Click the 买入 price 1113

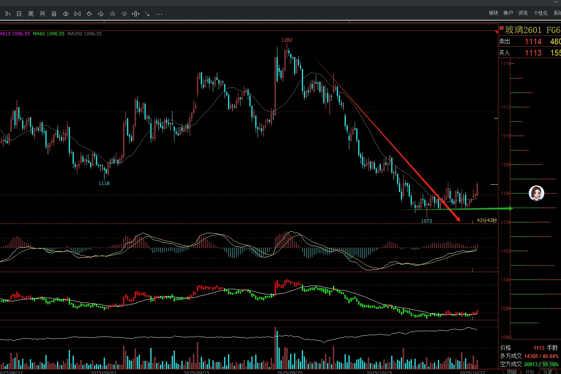[533, 53]
